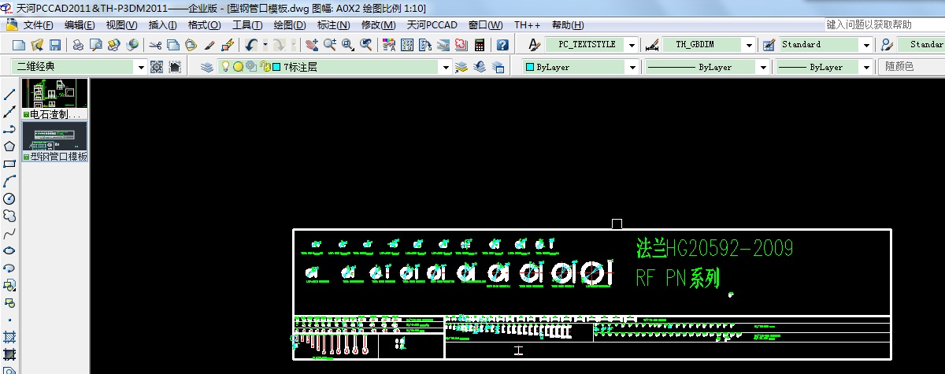Click the help search input box

(x=884, y=24)
